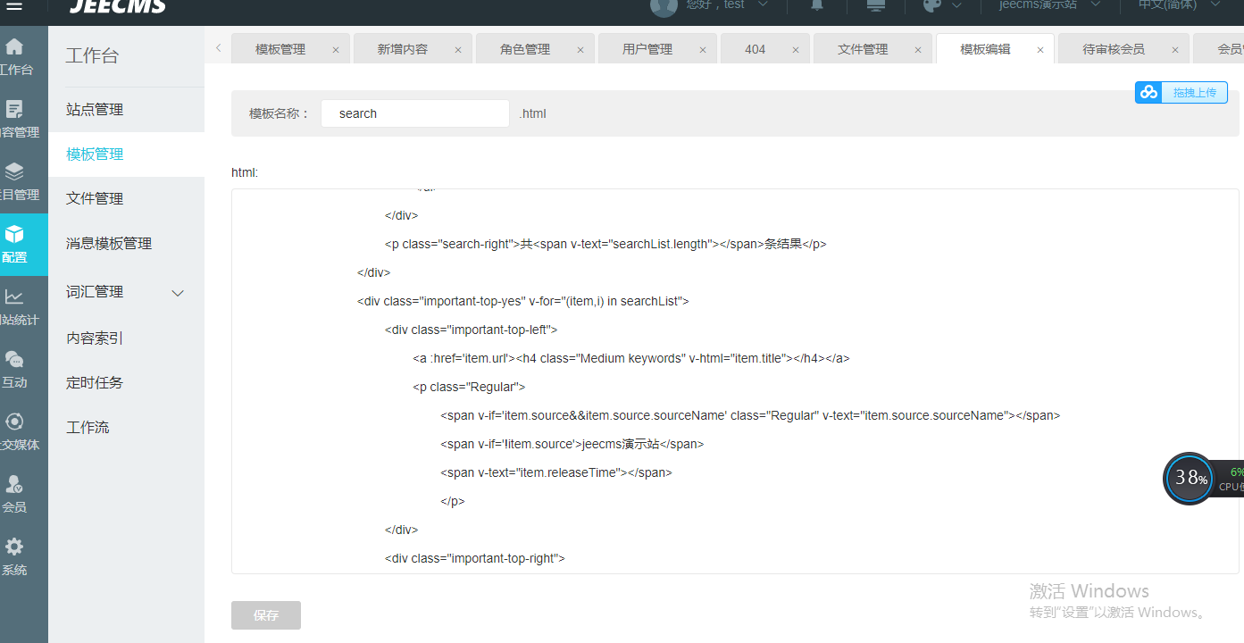
Task: Open the 栏目管理 layers icon
Action: (15, 171)
